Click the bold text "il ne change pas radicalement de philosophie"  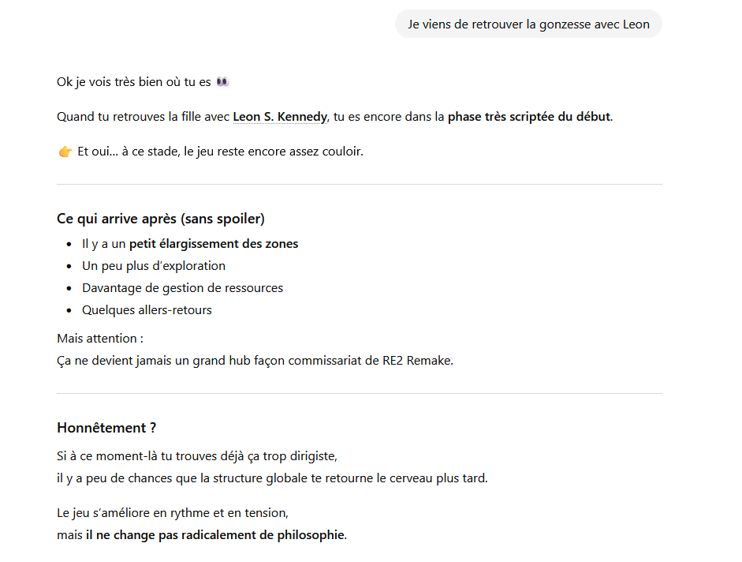pos(215,535)
